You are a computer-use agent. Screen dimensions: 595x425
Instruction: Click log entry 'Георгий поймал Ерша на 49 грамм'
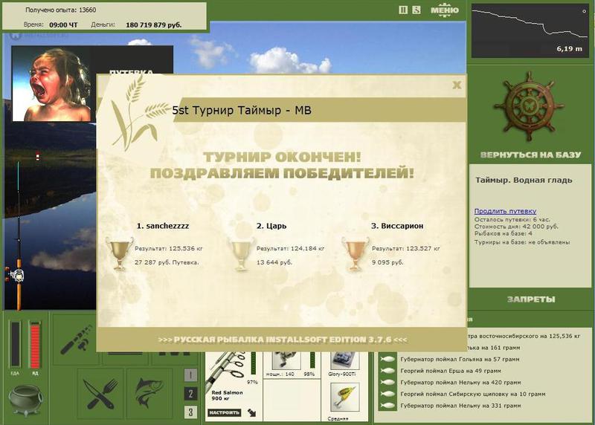[451, 371]
